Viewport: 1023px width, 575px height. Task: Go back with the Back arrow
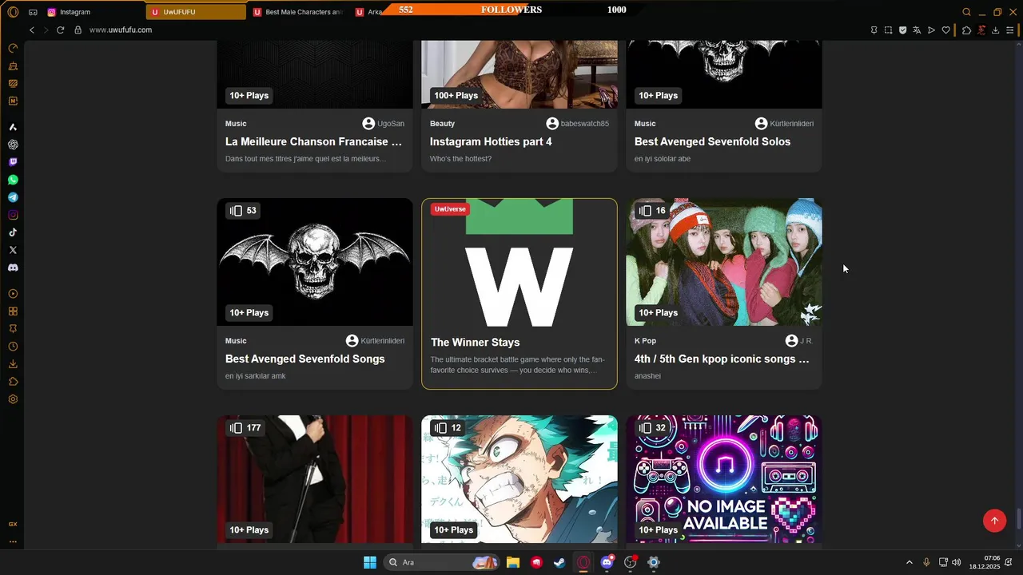(x=32, y=30)
